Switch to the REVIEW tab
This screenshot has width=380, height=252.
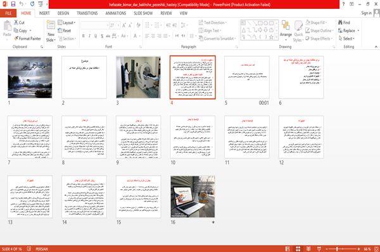[x=166, y=13]
